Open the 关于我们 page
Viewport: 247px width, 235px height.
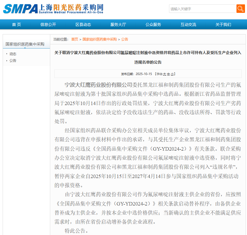pyautogui.click(x=223, y=25)
